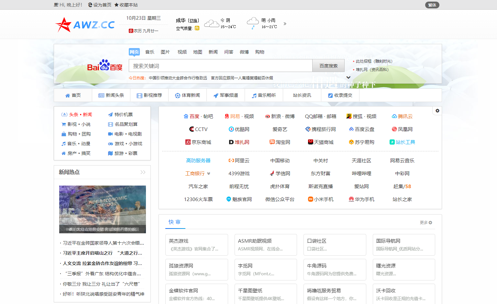
Task: Click 购物 bag icon in sidebar
Action: (64, 134)
